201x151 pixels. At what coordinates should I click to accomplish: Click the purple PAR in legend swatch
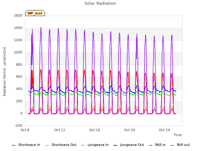151,145
